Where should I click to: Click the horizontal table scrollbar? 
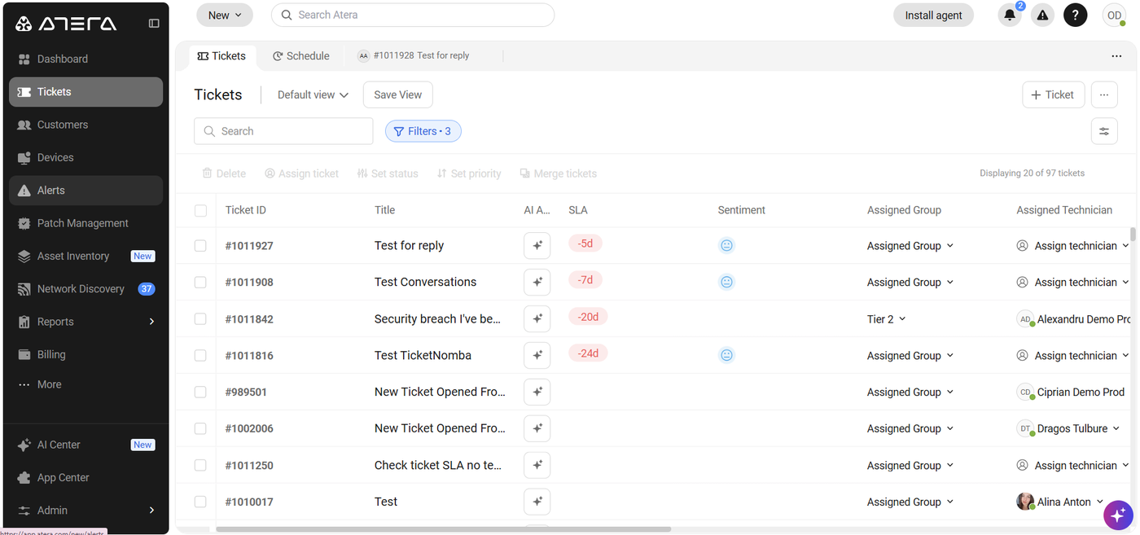coord(444,529)
